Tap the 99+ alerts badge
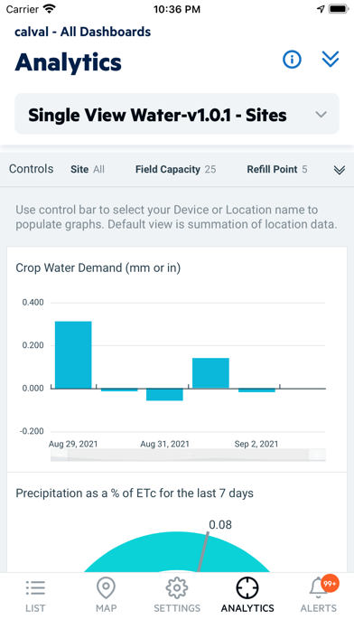This screenshot has height=629, width=354. click(x=330, y=584)
